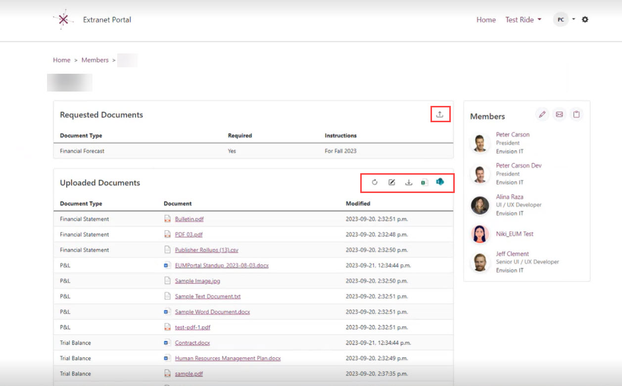The image size is (622, 386).
Task: Expand the Test Ride dropdown menu
Action: 523,20
